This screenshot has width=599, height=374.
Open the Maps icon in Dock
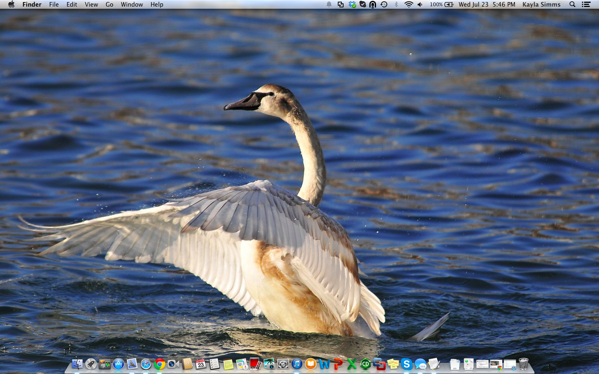[x=242, y=364]
